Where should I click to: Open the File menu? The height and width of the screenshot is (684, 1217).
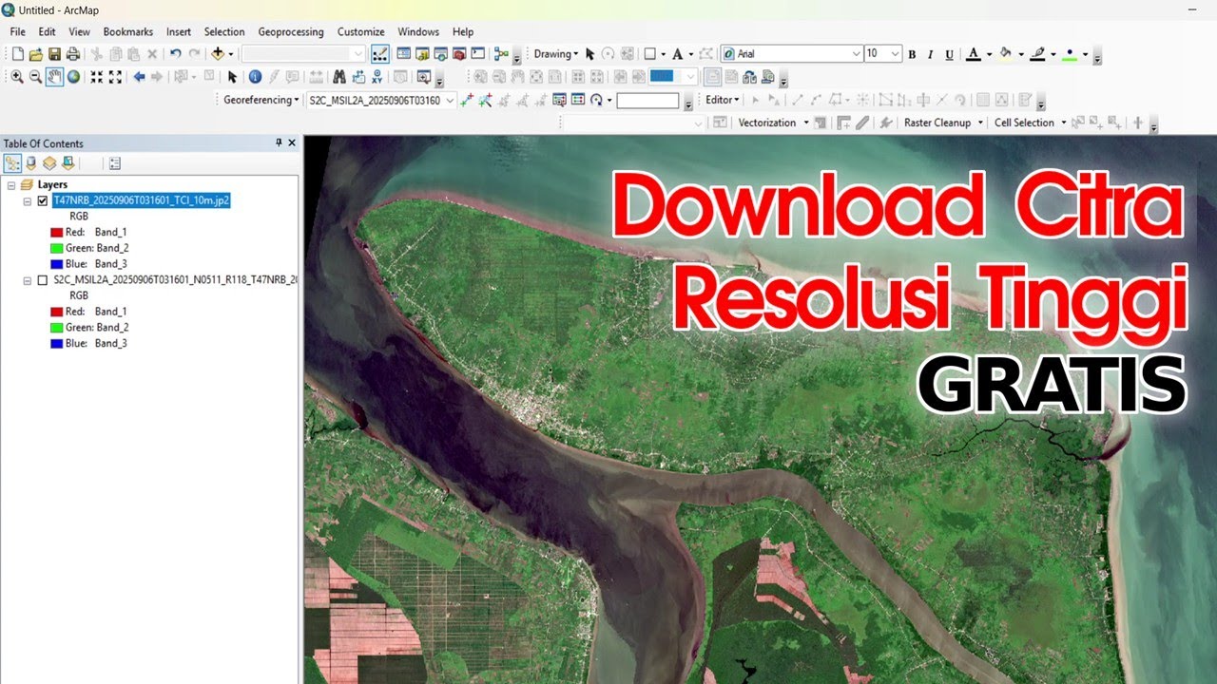point(17,31)
